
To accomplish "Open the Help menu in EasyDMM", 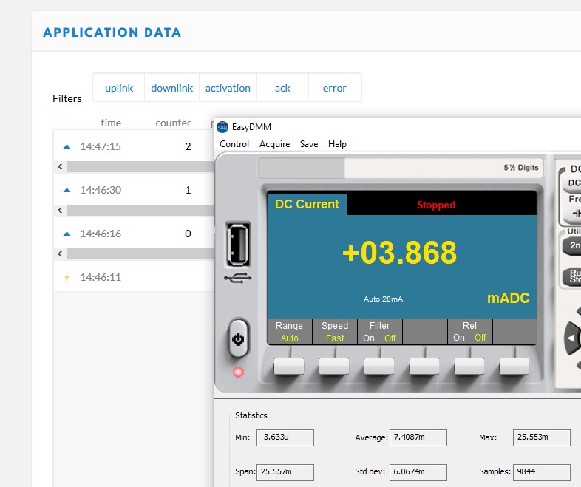I will tap(337, 144).
